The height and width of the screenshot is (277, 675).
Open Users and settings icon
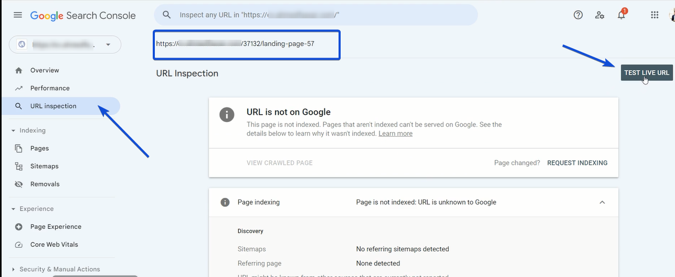point(599,15)
